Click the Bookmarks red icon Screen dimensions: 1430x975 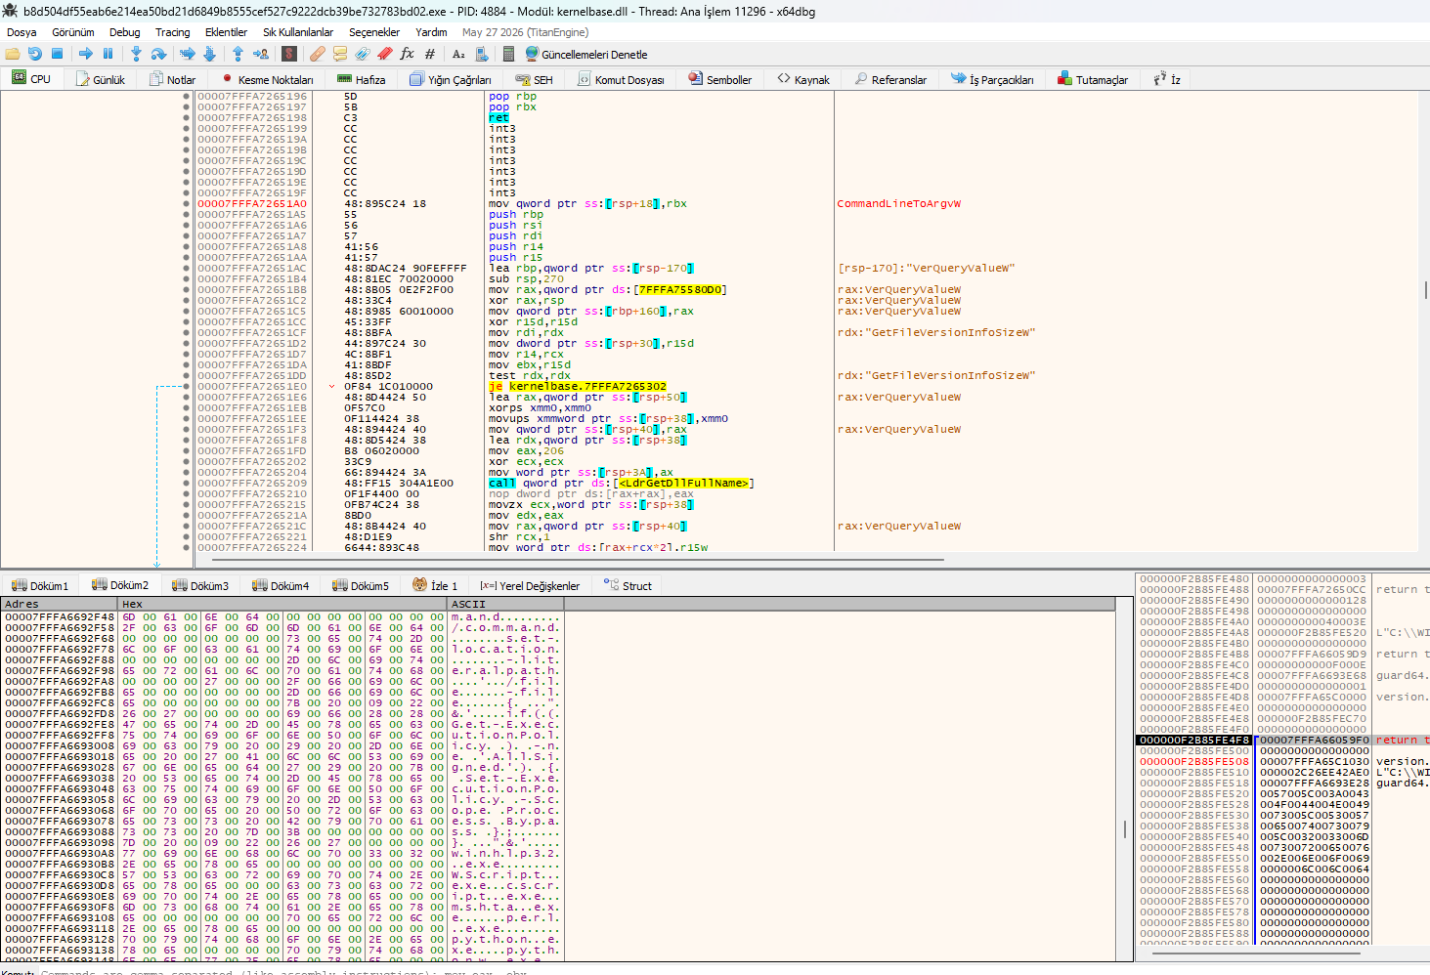(385, 54)
